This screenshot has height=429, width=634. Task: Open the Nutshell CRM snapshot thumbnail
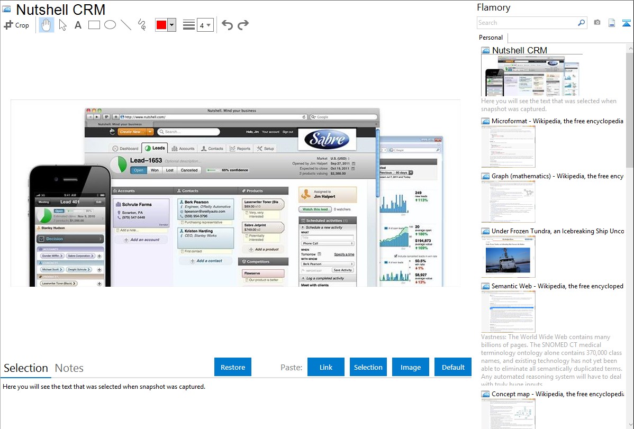pos(532,76)
